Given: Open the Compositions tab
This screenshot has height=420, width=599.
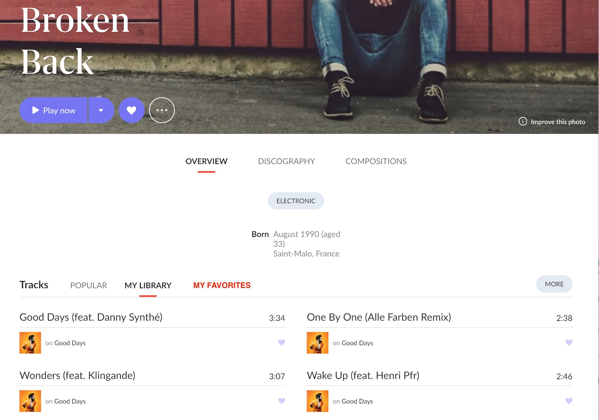Looking at the screenshot, I should (376, 161).
